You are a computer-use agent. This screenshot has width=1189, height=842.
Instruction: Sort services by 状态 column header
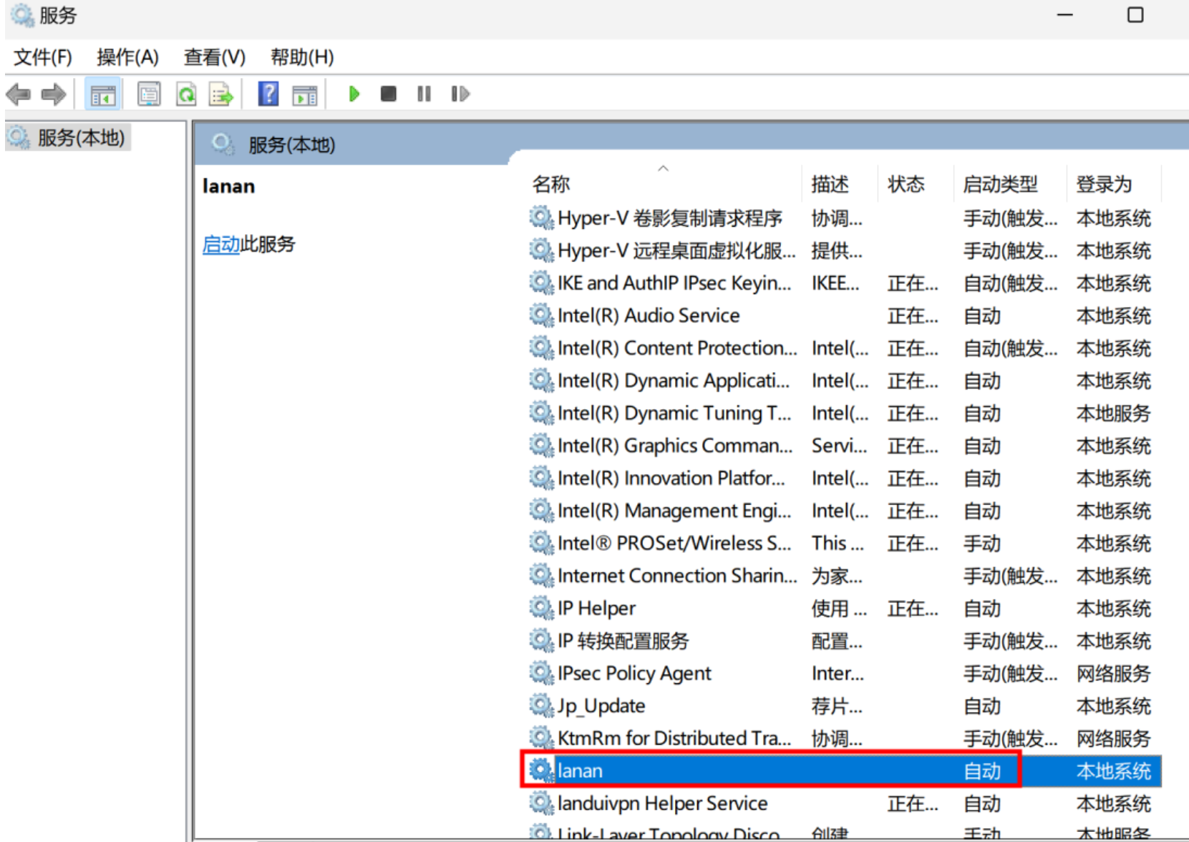tap(906, 185)
